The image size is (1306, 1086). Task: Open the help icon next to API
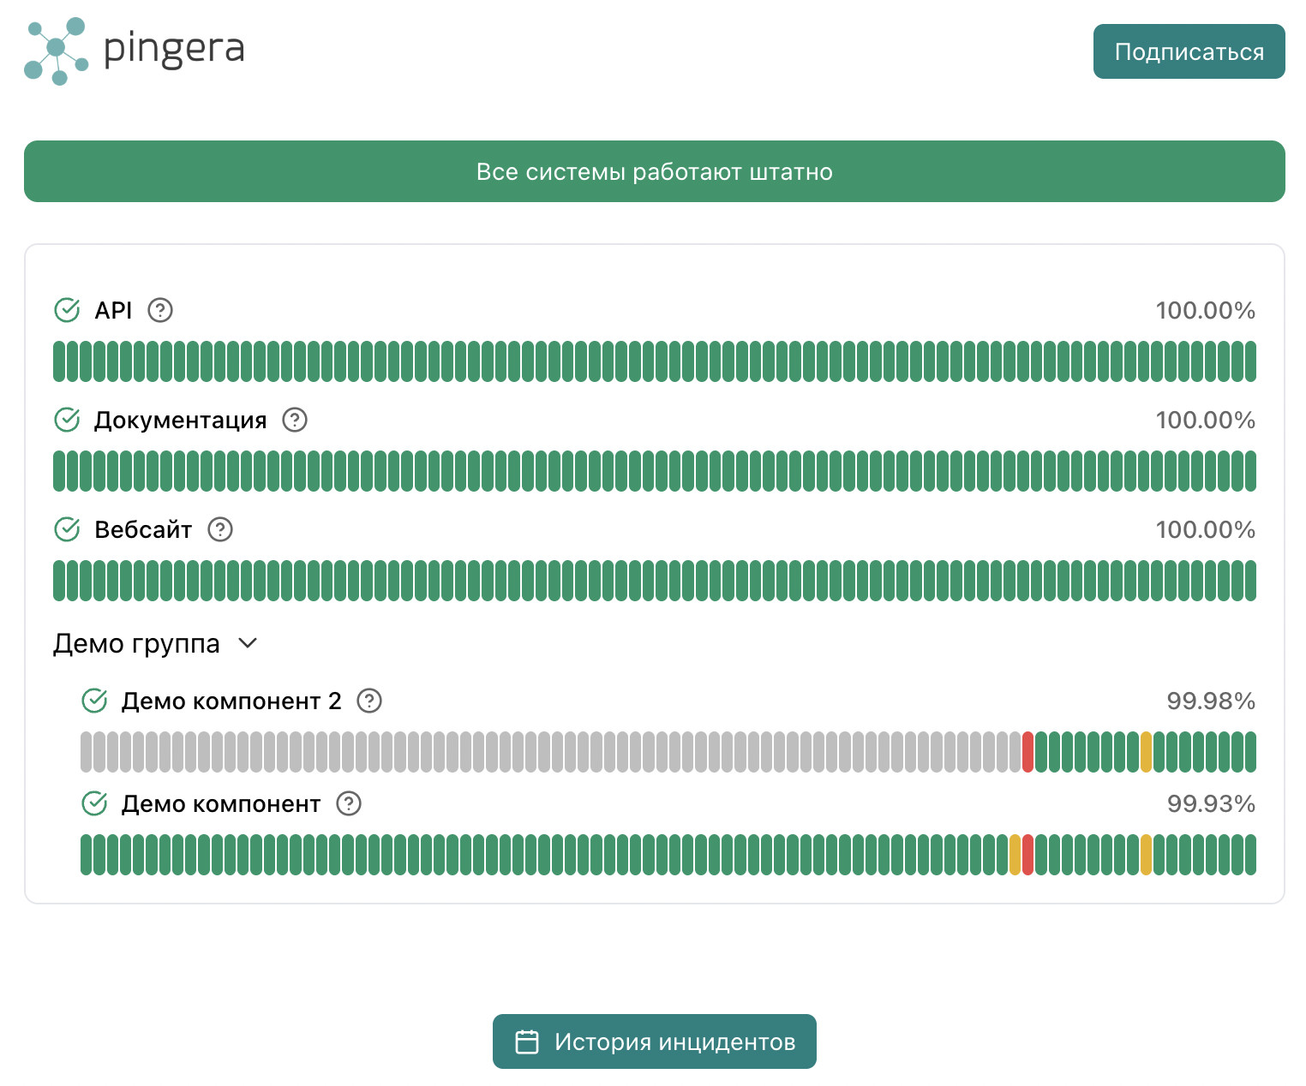tap(160, 310)
